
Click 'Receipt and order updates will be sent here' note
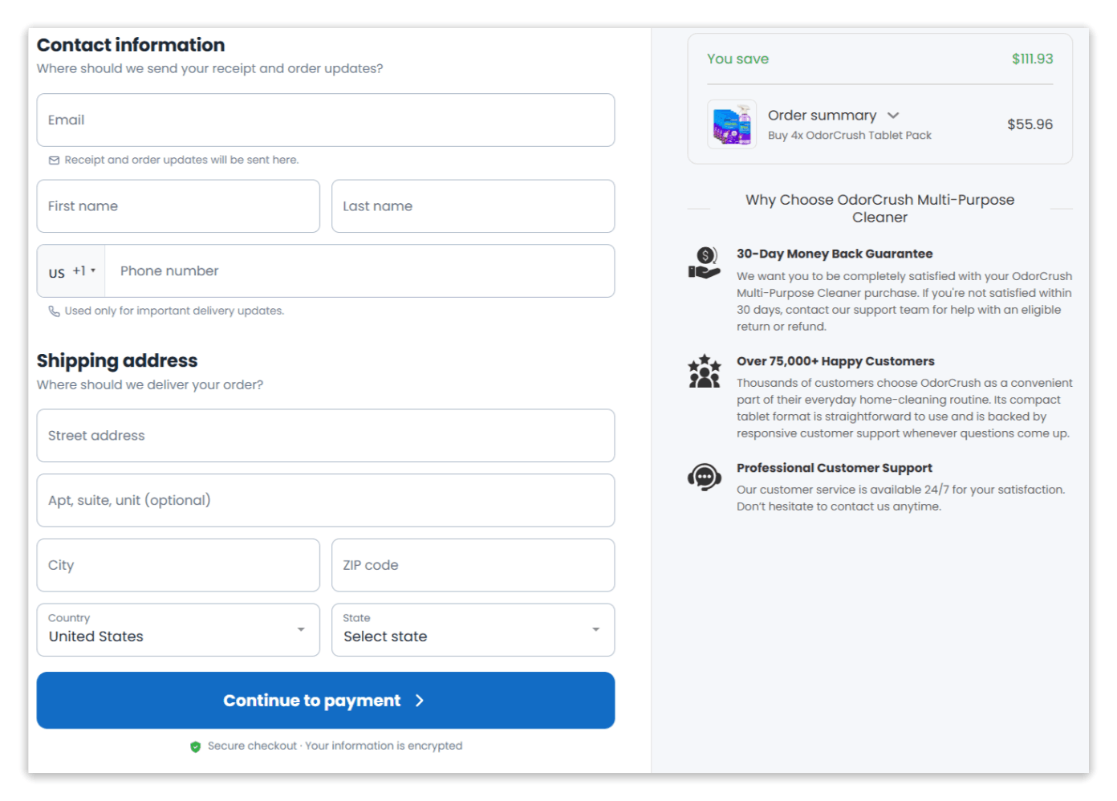pos(181,161)
